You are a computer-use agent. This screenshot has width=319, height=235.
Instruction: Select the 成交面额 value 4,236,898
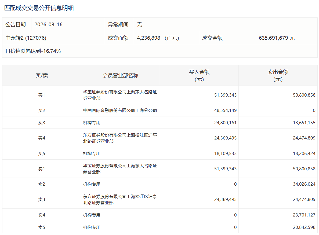pos(148,38)
